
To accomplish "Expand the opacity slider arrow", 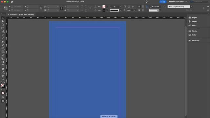I will click(135, 10).
